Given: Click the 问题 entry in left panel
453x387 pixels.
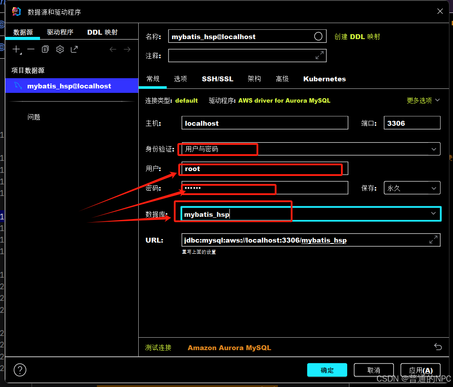Looking at the screenshot, I should (34, 117).
